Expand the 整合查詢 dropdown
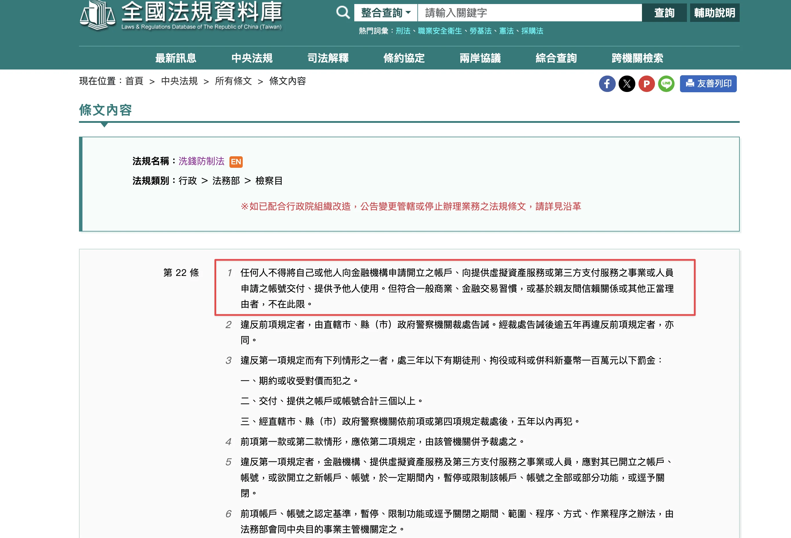 pyautogui.click(x=386, y=13)
